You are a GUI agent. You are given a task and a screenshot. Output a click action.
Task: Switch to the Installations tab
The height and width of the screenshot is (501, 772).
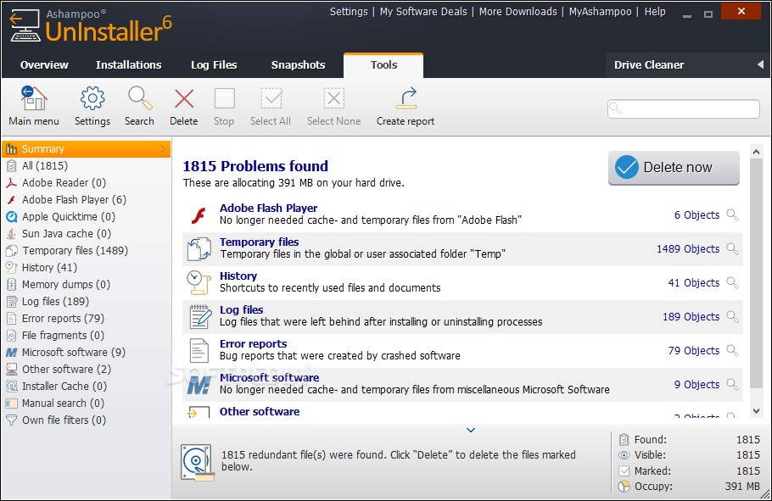(x=128, y=65)
